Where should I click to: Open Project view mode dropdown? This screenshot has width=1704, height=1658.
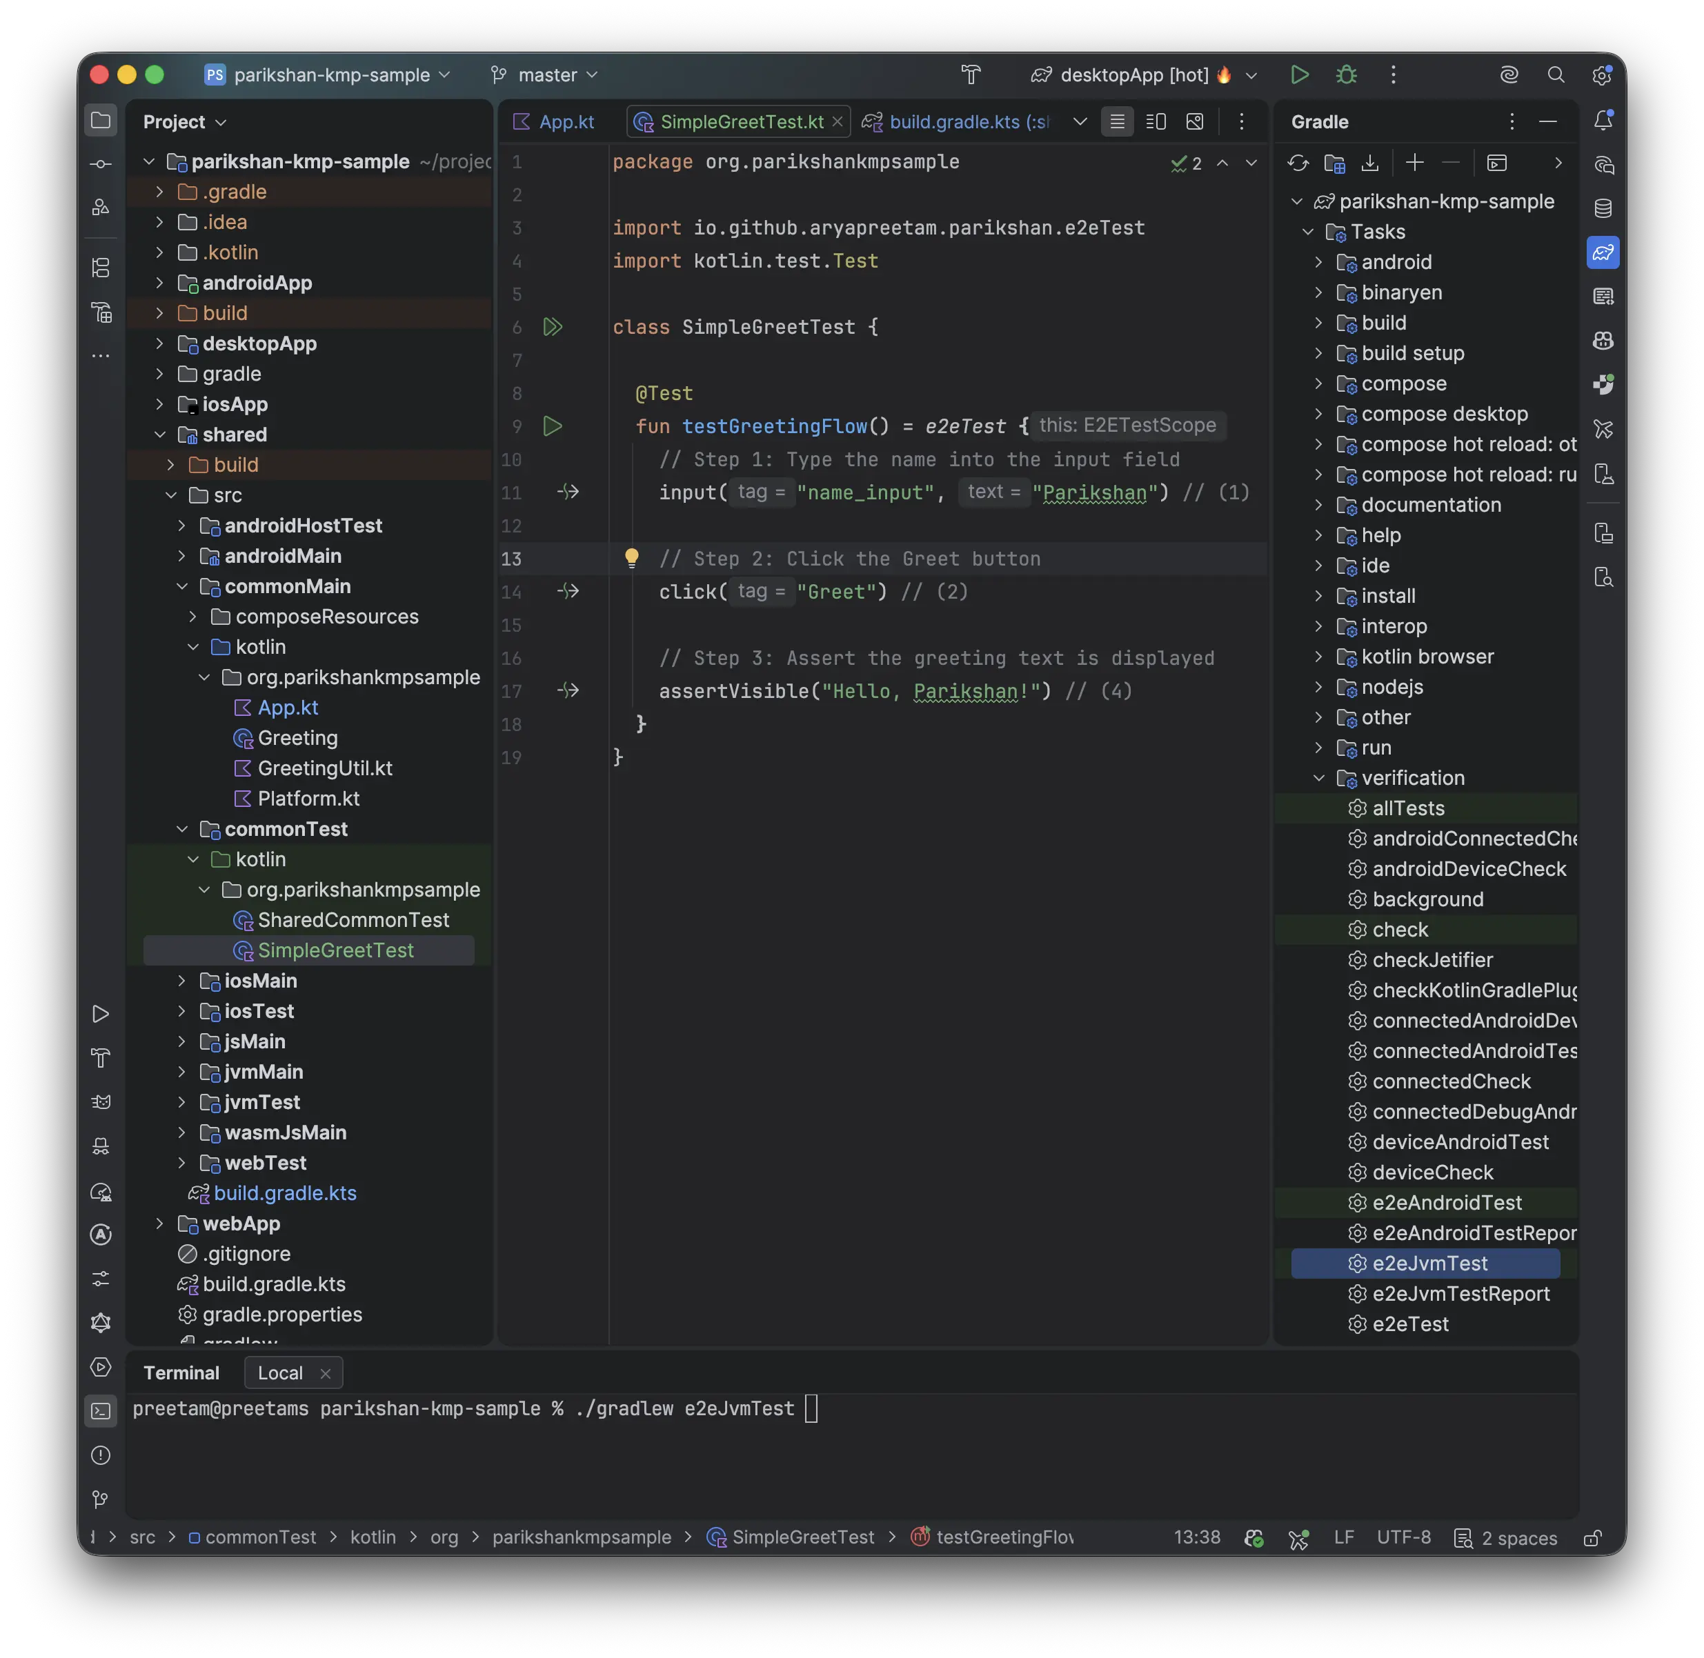185,122
